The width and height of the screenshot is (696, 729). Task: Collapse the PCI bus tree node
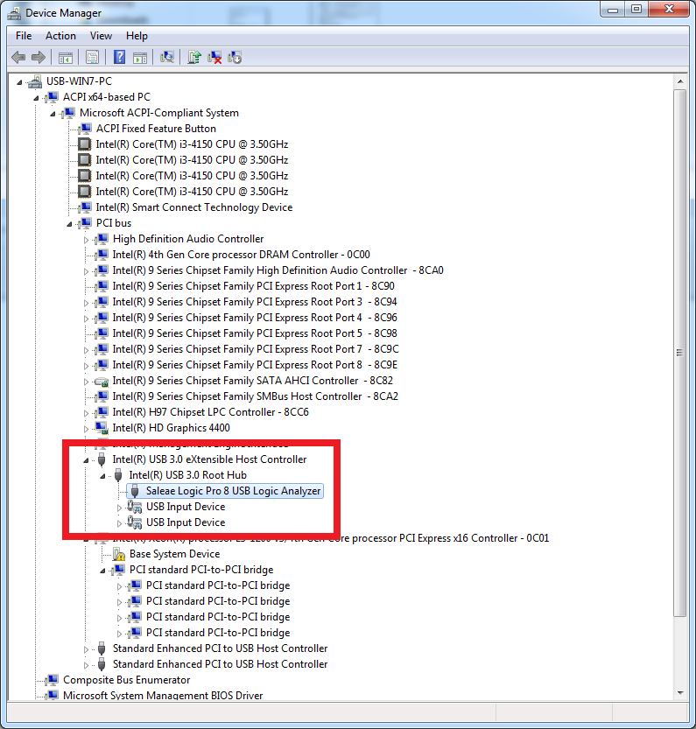[70, 223]
